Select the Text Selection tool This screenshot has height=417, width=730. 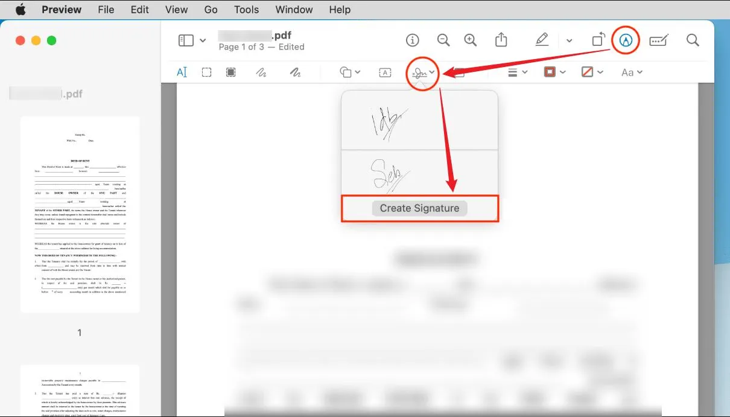pos(182,72)
